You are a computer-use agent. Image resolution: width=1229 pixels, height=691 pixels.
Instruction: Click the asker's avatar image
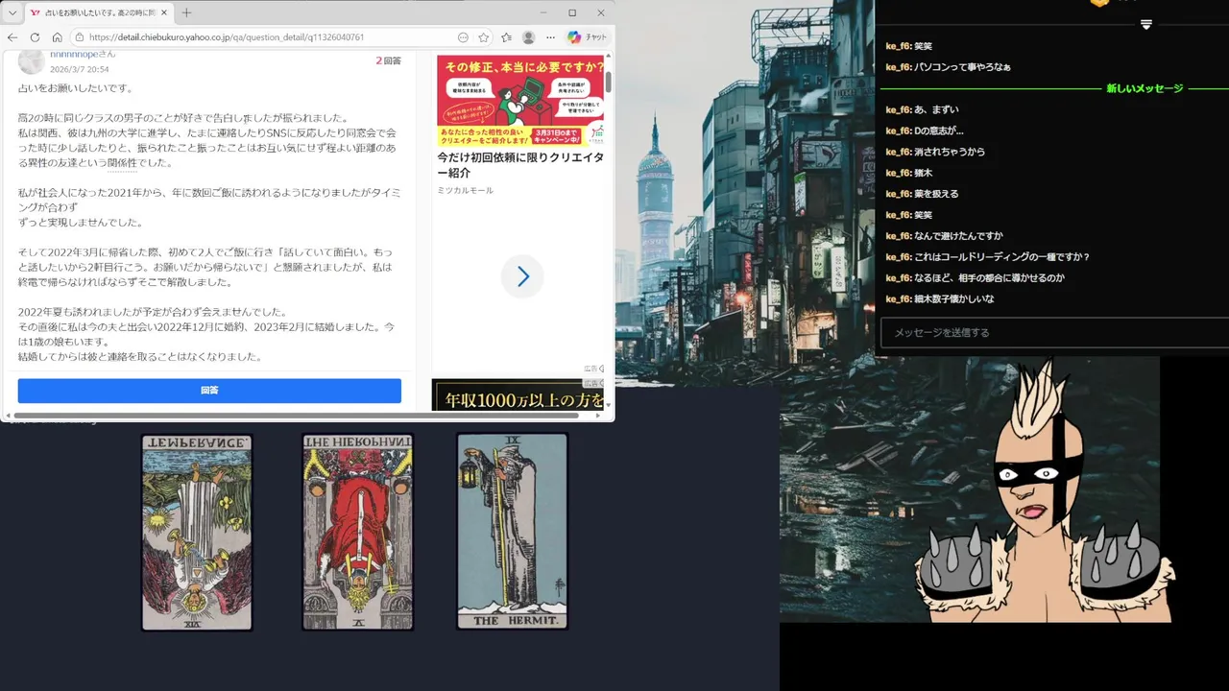point(31,61)
